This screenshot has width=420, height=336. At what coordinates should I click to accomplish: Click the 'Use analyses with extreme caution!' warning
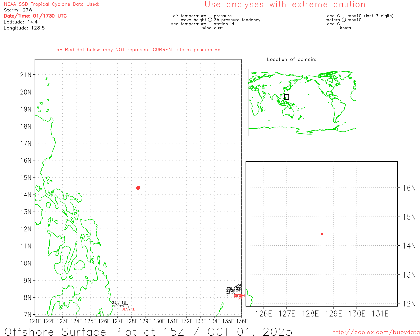click(x=286, y=5)
